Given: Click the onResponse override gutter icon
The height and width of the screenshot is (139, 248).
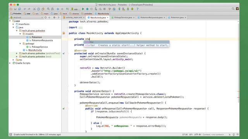Looking at the screenshot, I should [64, 108].
